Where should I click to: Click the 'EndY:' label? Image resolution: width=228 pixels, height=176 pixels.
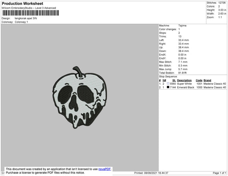(162, 58)
